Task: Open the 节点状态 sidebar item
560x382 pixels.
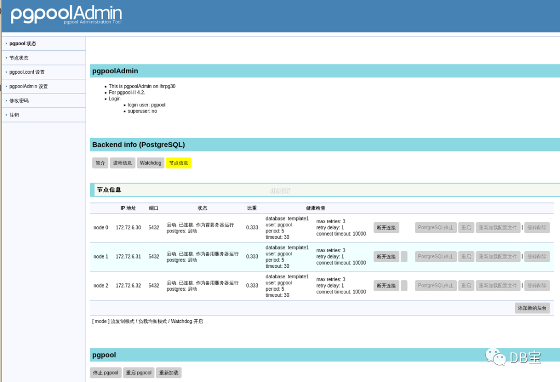Action: [x=19, y=58]
